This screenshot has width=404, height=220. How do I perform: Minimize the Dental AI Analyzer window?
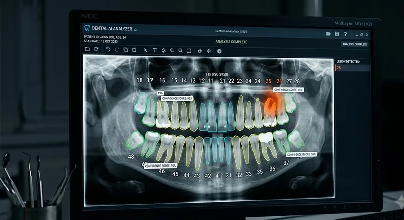click(356, 35)
